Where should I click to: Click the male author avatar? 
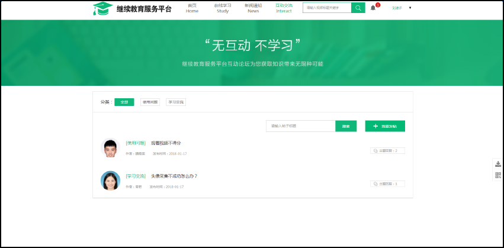[x=110, y=148]
